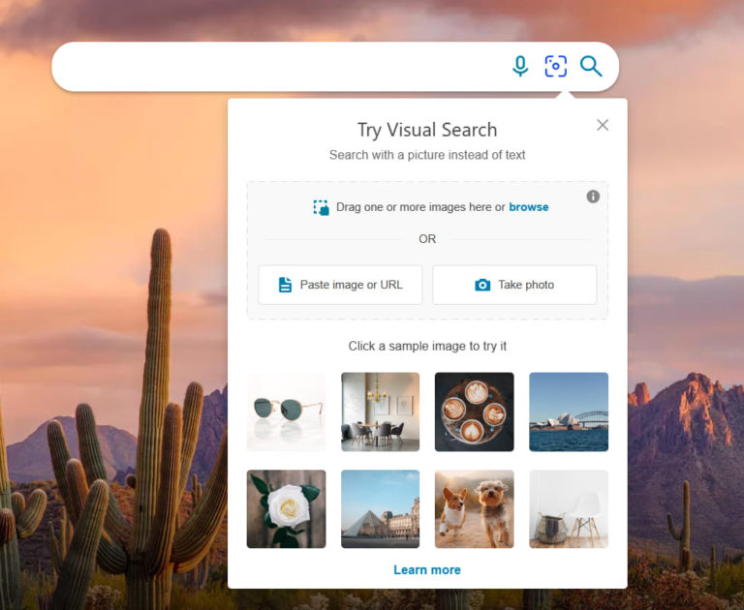Select the white chair sample image
Image resolution: width=744 pixels, height=610 pixels.
pyautogui.click(x=569, y=509)
